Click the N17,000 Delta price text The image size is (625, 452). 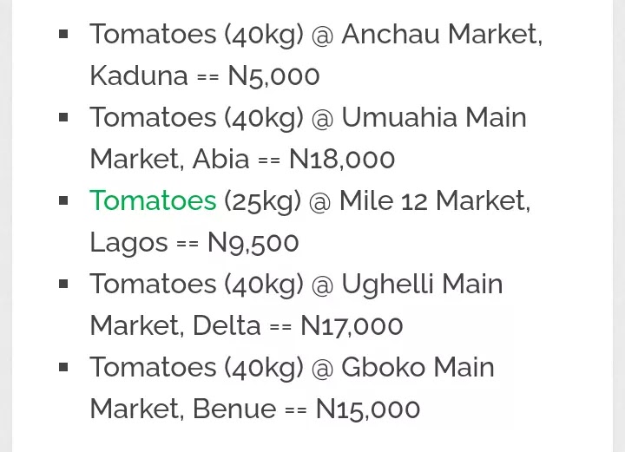click(352, 326)
